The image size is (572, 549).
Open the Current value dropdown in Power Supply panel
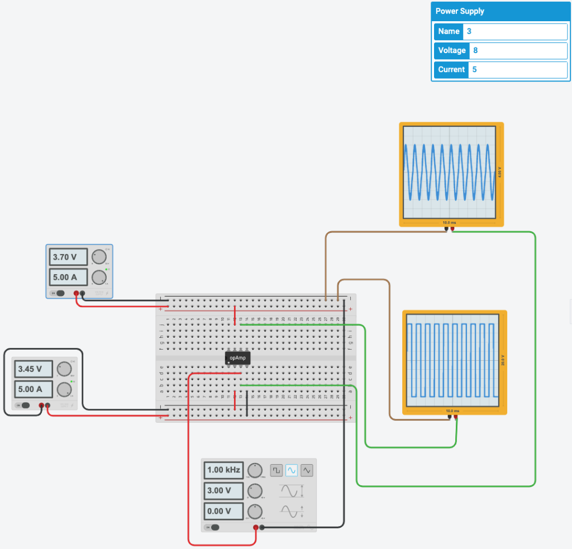coord(518,70)
